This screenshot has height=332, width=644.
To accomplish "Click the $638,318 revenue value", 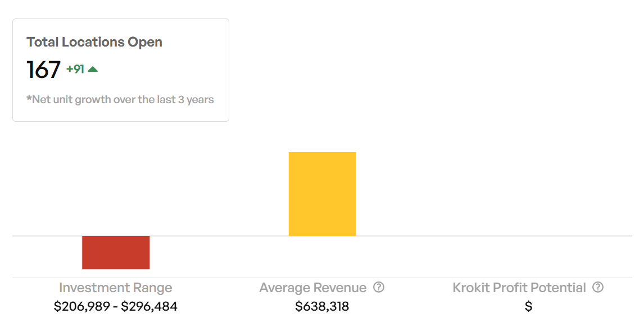I will [322, 306].
